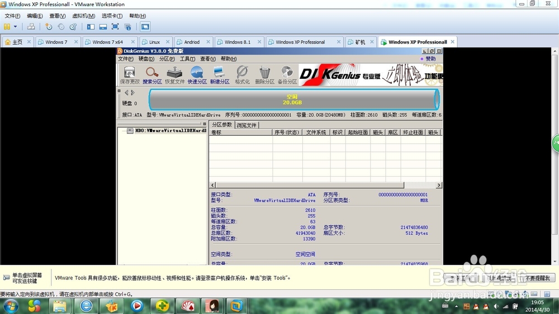Open VMware 查看(V) menu
Viewport: 559px width, 314px height.
58,16
